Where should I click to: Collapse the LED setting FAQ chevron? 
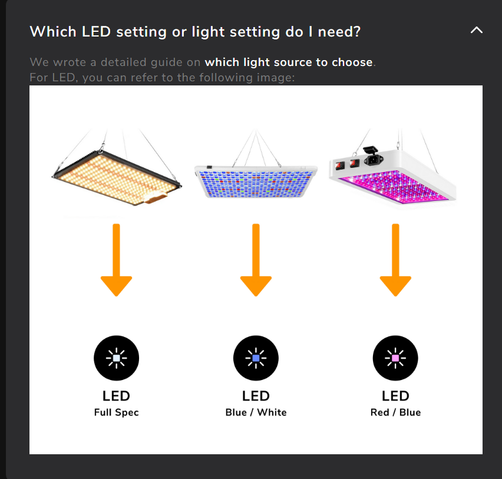coord(477,30)
